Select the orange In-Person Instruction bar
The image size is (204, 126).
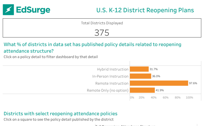coord(140,76)
